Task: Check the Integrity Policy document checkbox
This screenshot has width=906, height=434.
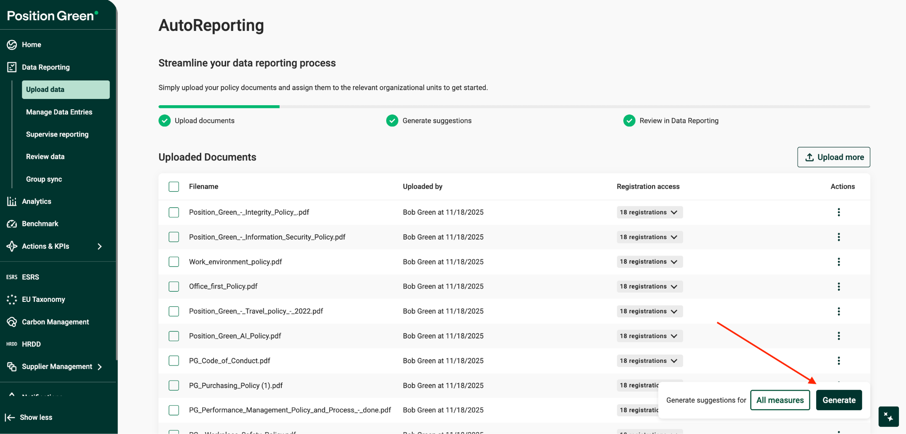Action: (x=174, y=212)
